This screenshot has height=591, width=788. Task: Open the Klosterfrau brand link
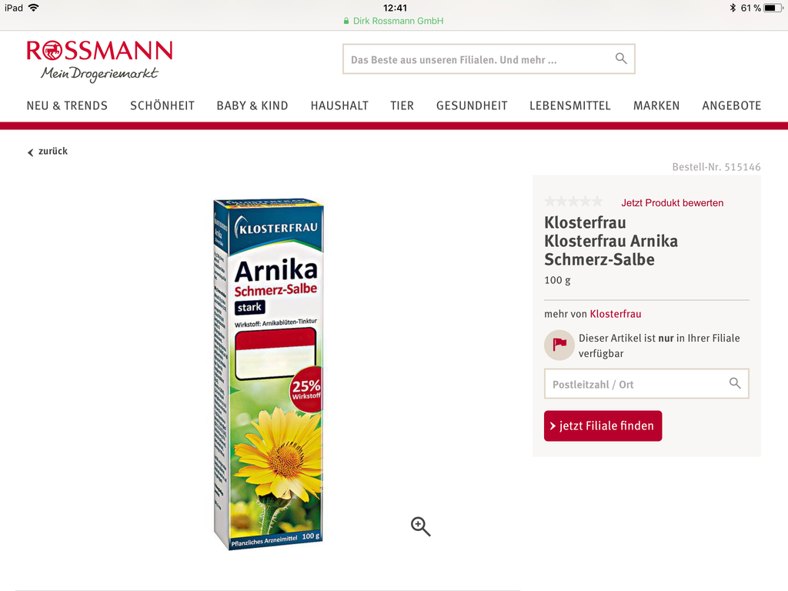coord(615,314)
